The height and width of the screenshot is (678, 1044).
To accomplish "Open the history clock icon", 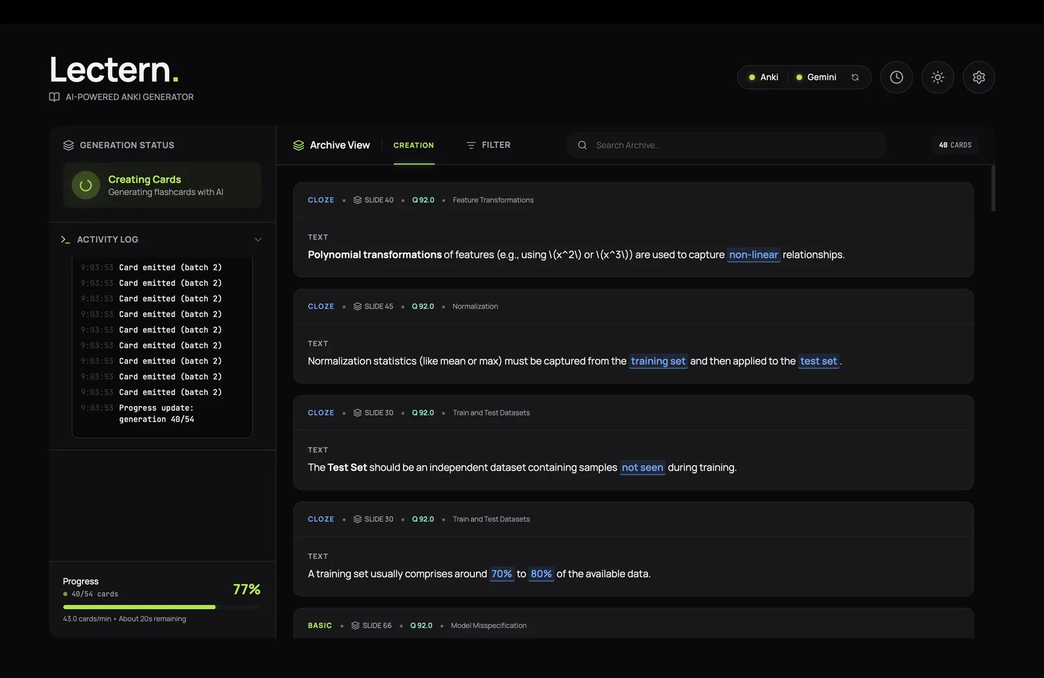I will (x=896, y=77).
